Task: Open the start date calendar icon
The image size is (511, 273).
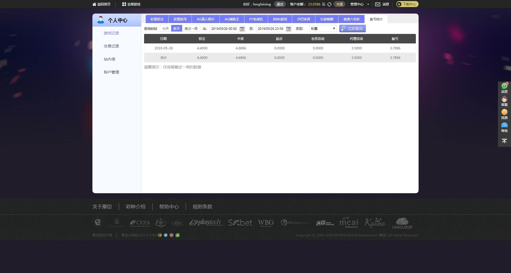Action: tap(242, 29)
